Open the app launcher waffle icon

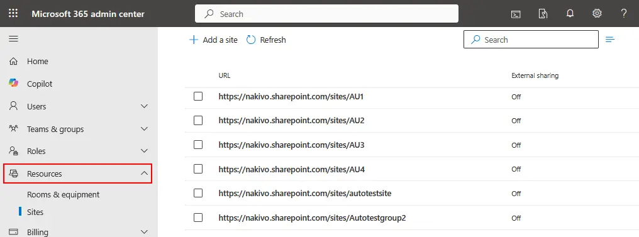click(13, 13)
